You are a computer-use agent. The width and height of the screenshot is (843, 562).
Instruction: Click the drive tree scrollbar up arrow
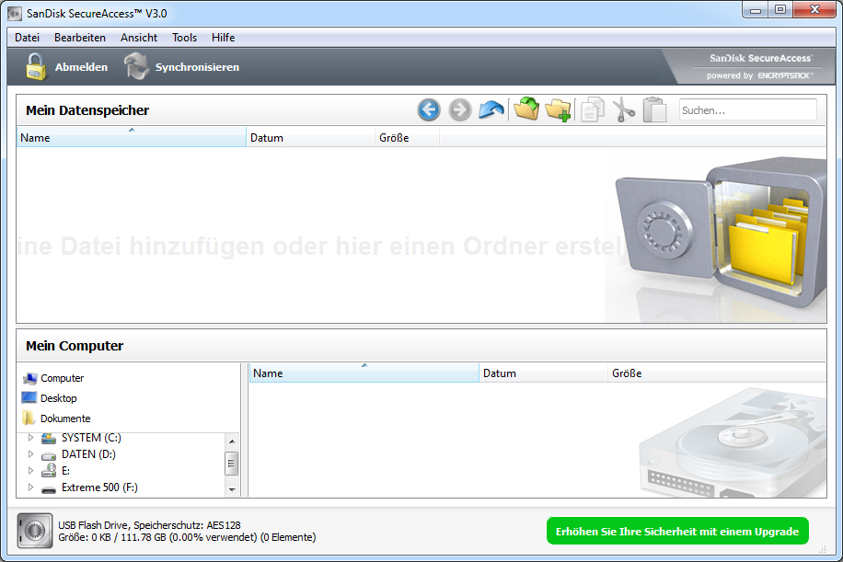pyautogui.click(x=232, y=442)
